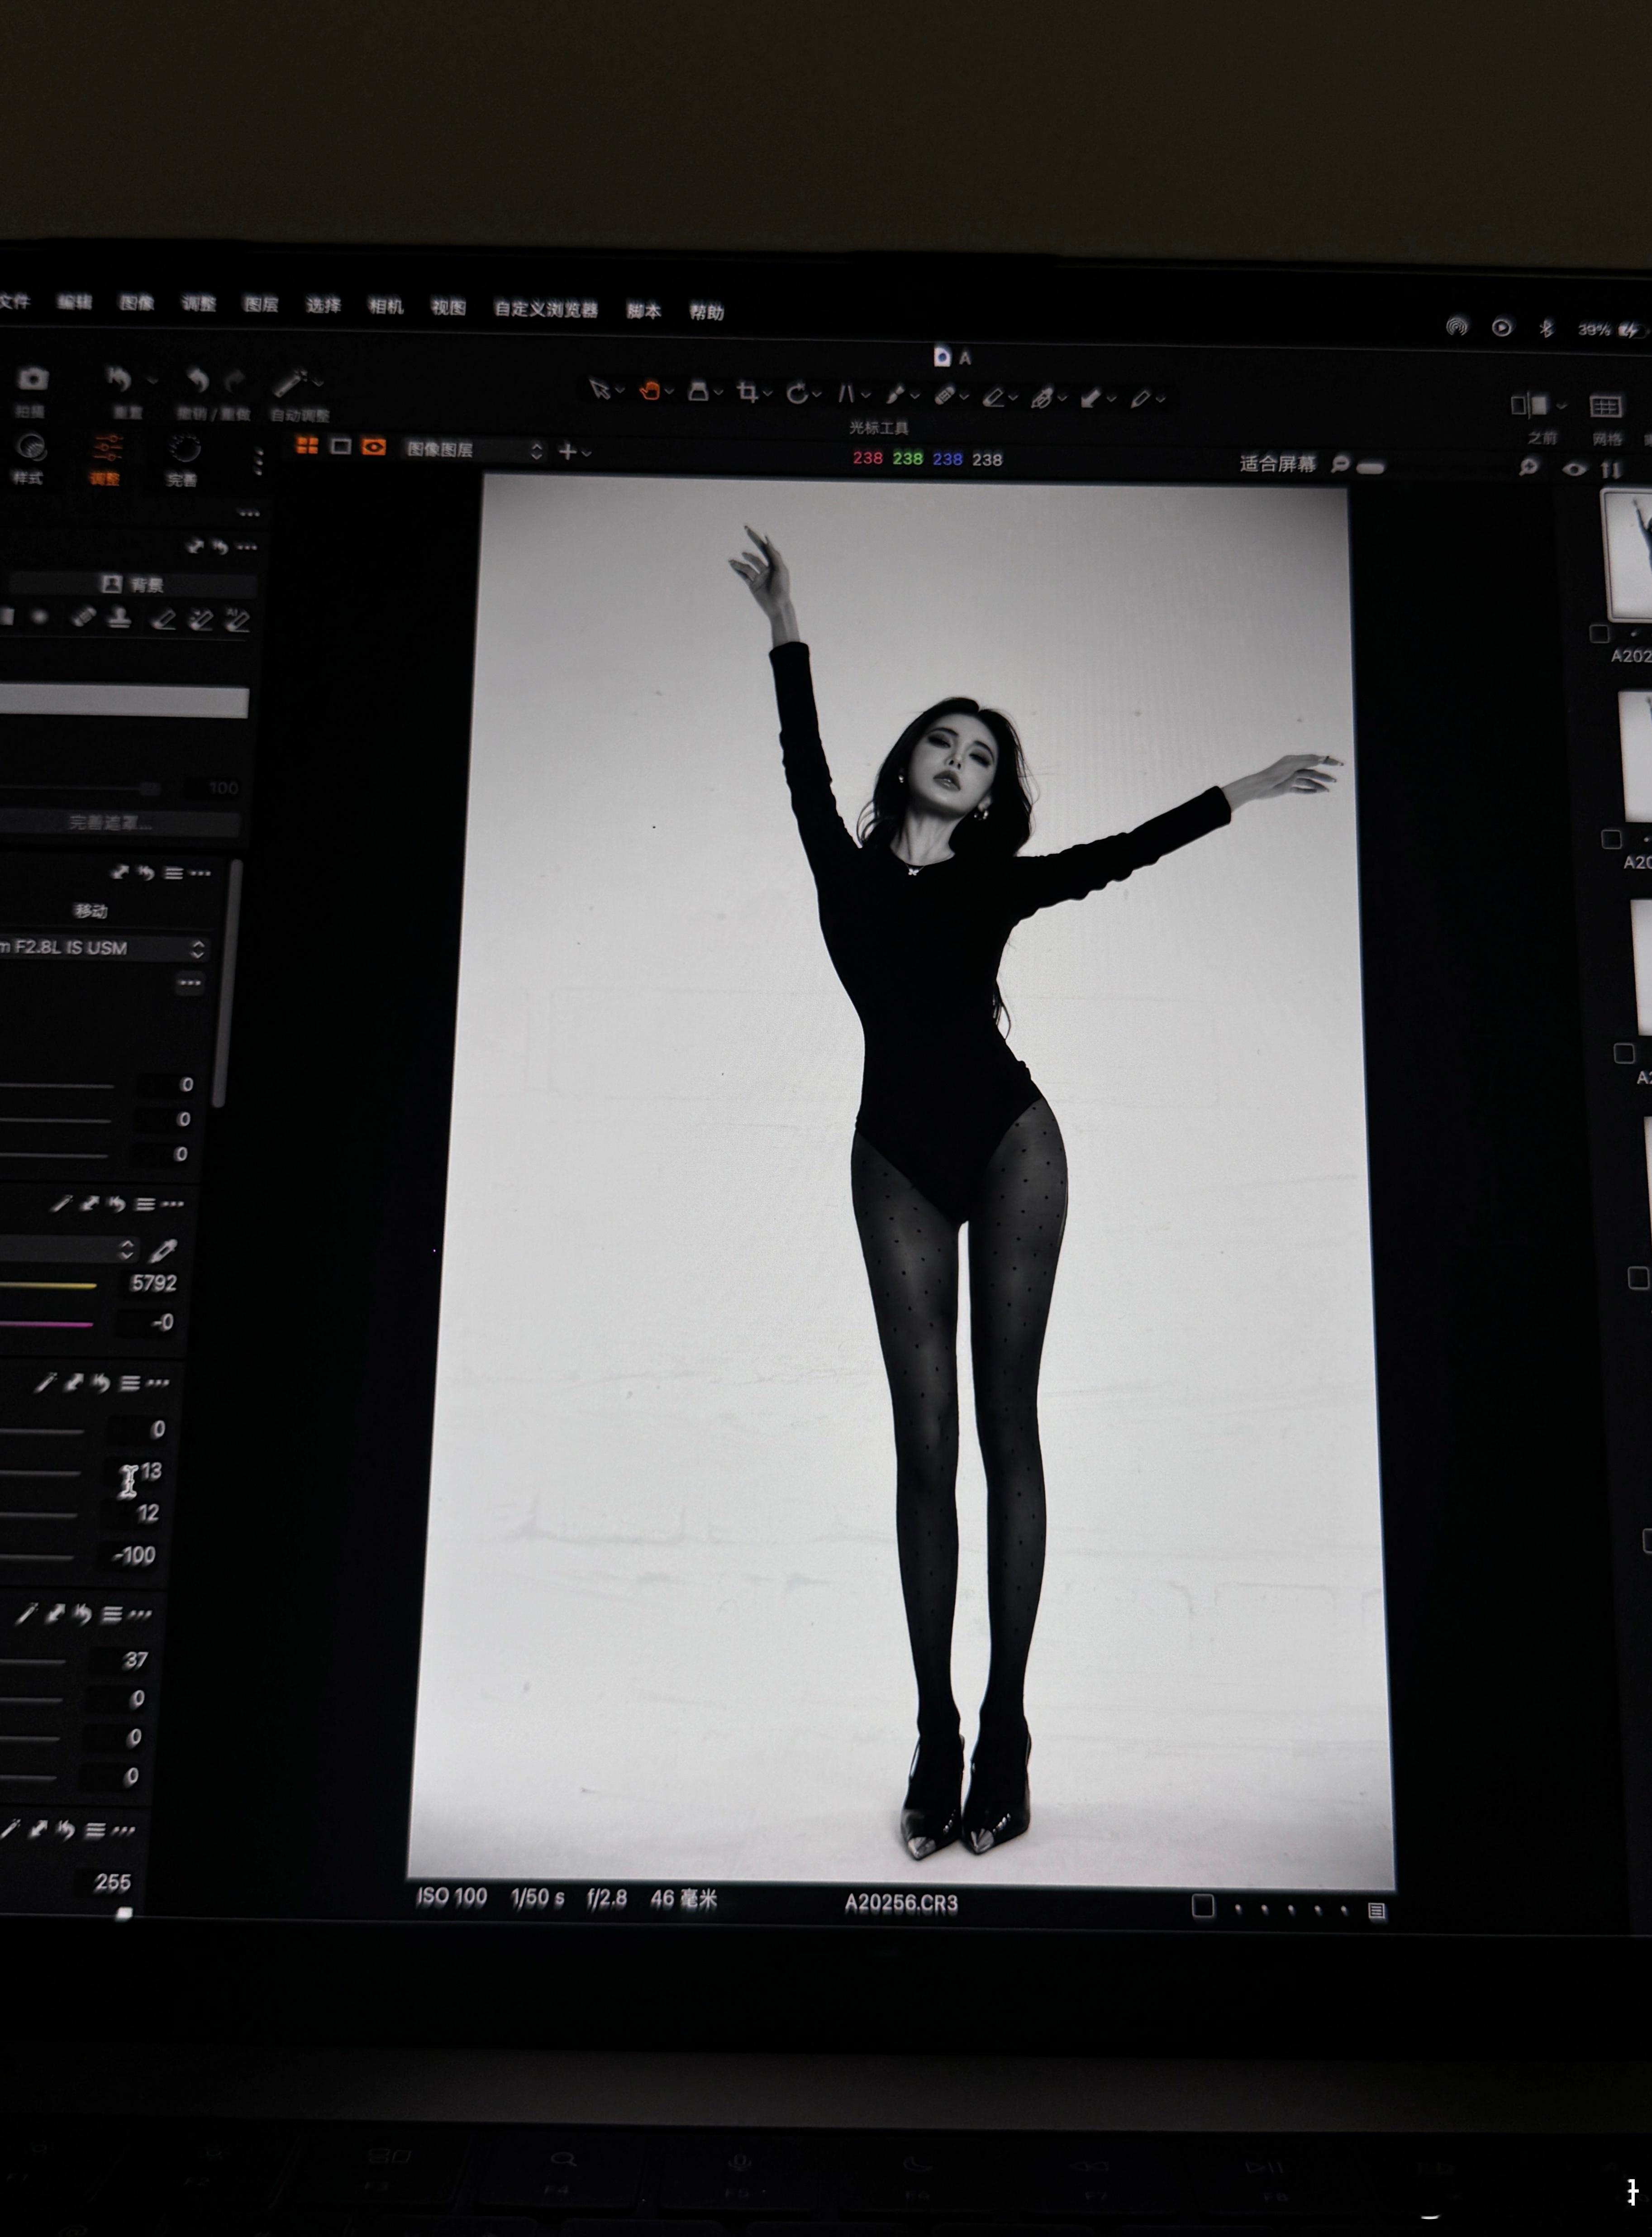
Task: Toggle the eye icon above thumbnail browser
Action: [x=1574, y=468]
